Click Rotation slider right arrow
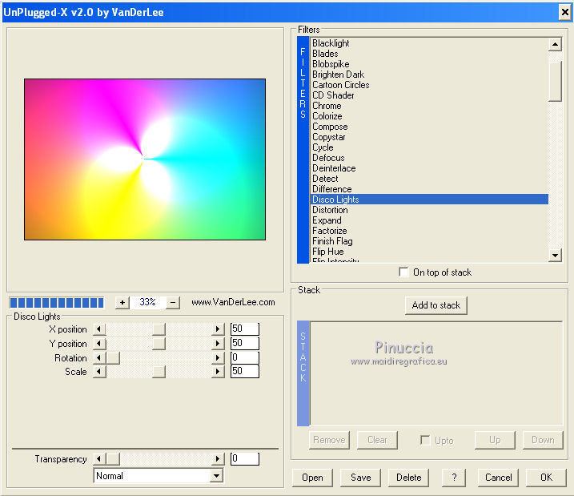Screen dimensions: 574x496 (217, 358)
